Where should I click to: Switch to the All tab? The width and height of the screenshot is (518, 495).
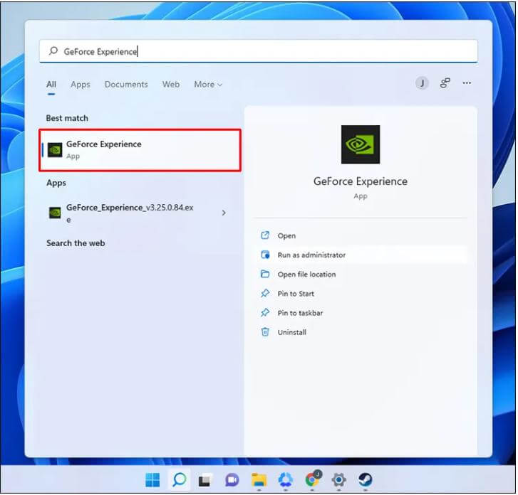pos(51,85)
